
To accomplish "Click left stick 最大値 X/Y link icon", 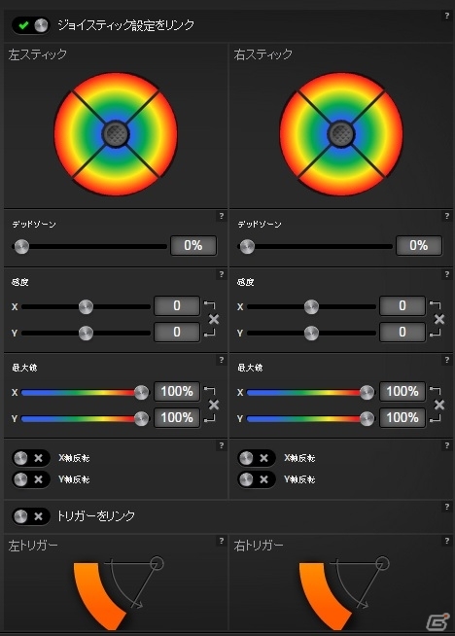I will pyautogui.click(x=213, y=405).
